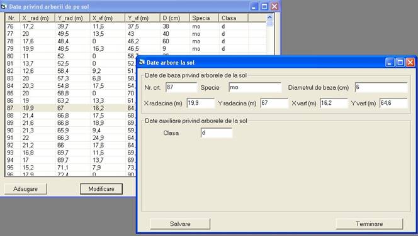This screenshot has width=418, height=236.
Task: Select row number 83 in table
Action: pos(71,78)
